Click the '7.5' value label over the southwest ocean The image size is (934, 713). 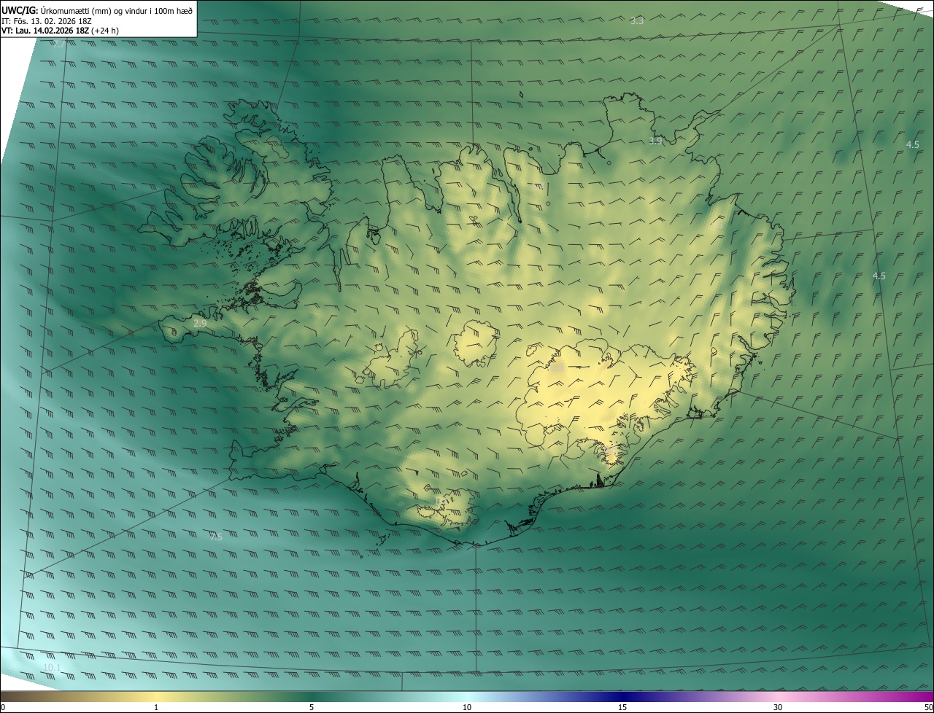coord(215,537)
